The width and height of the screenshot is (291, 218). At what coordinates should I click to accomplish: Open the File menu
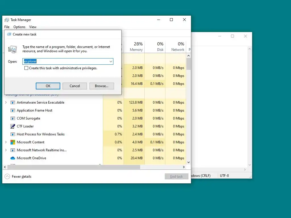click(7, 27)
